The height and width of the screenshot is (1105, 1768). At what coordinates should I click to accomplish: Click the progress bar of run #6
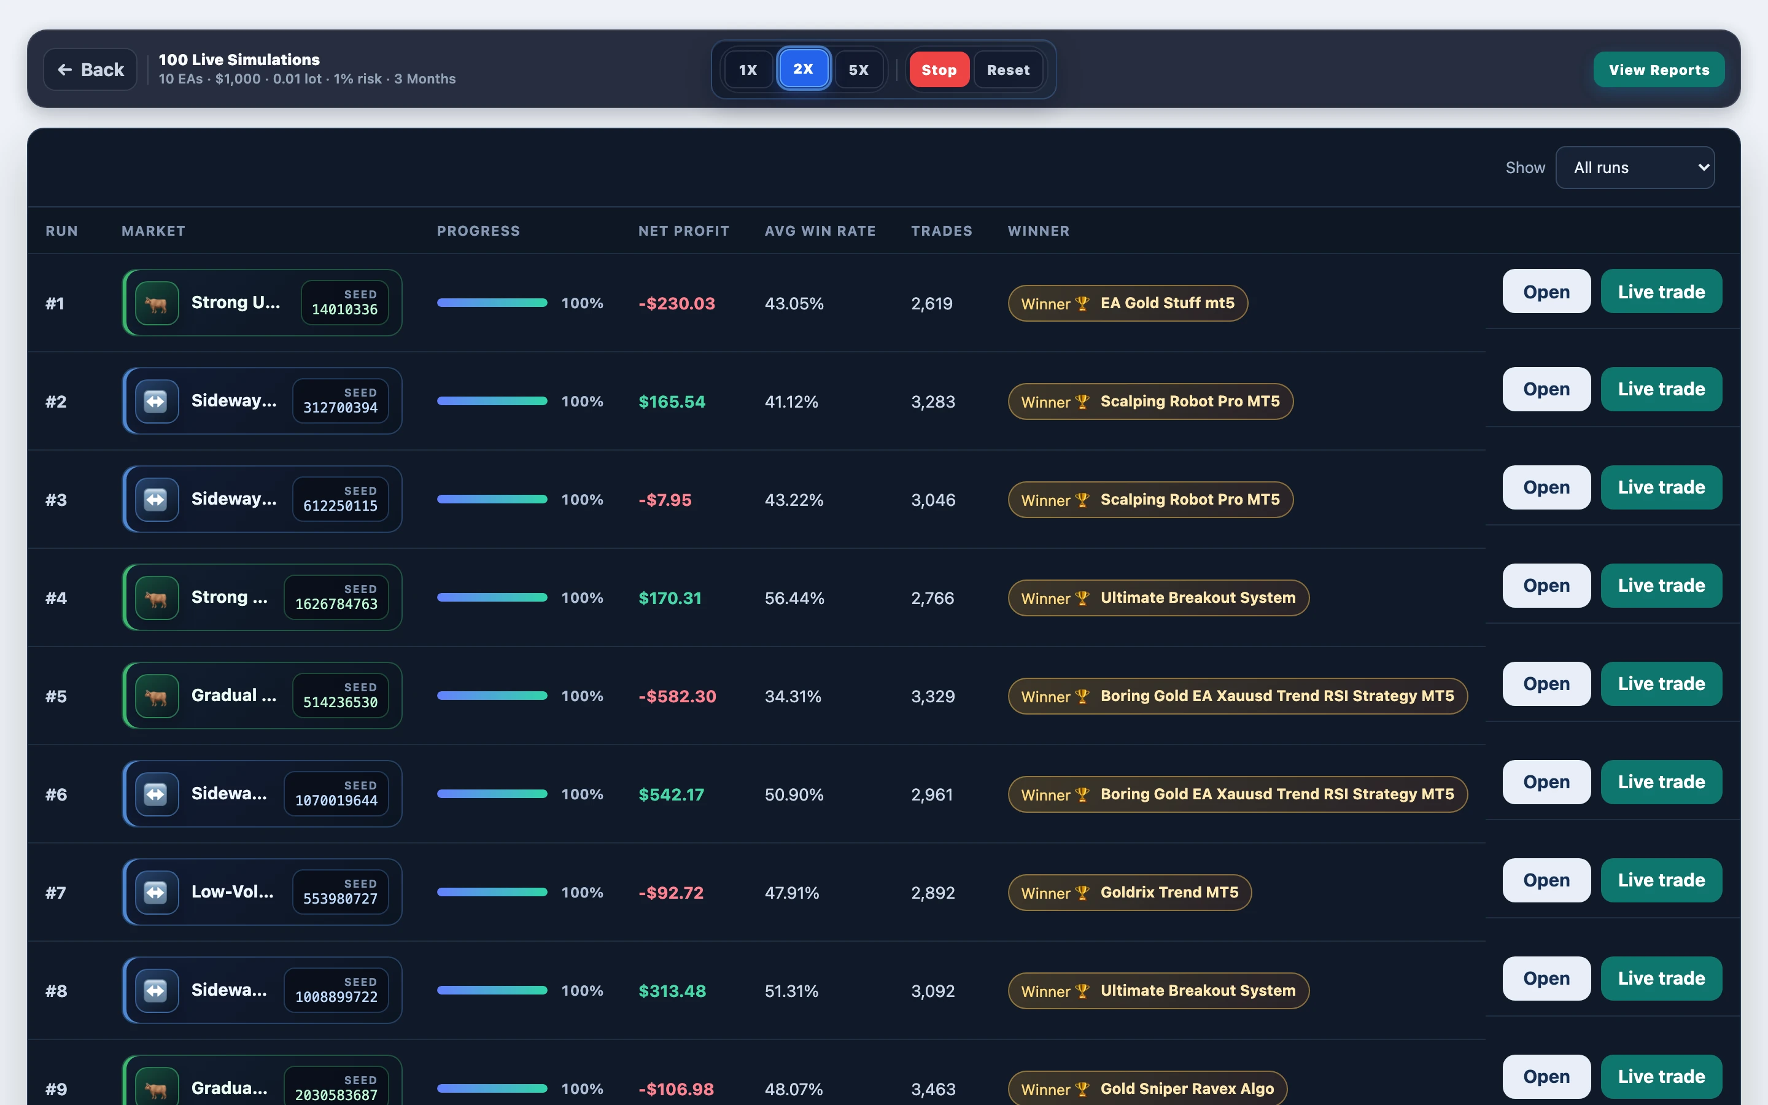[492, 794]
